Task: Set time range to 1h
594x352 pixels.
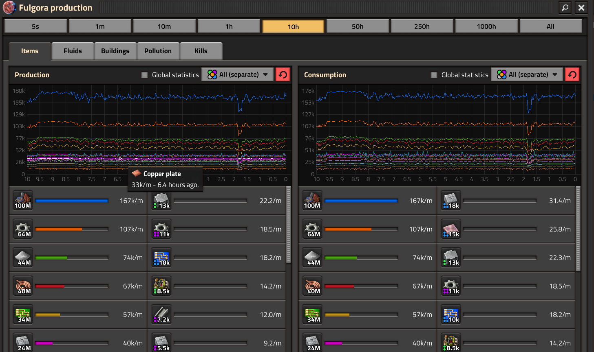Action: click(x=229, y=26)
